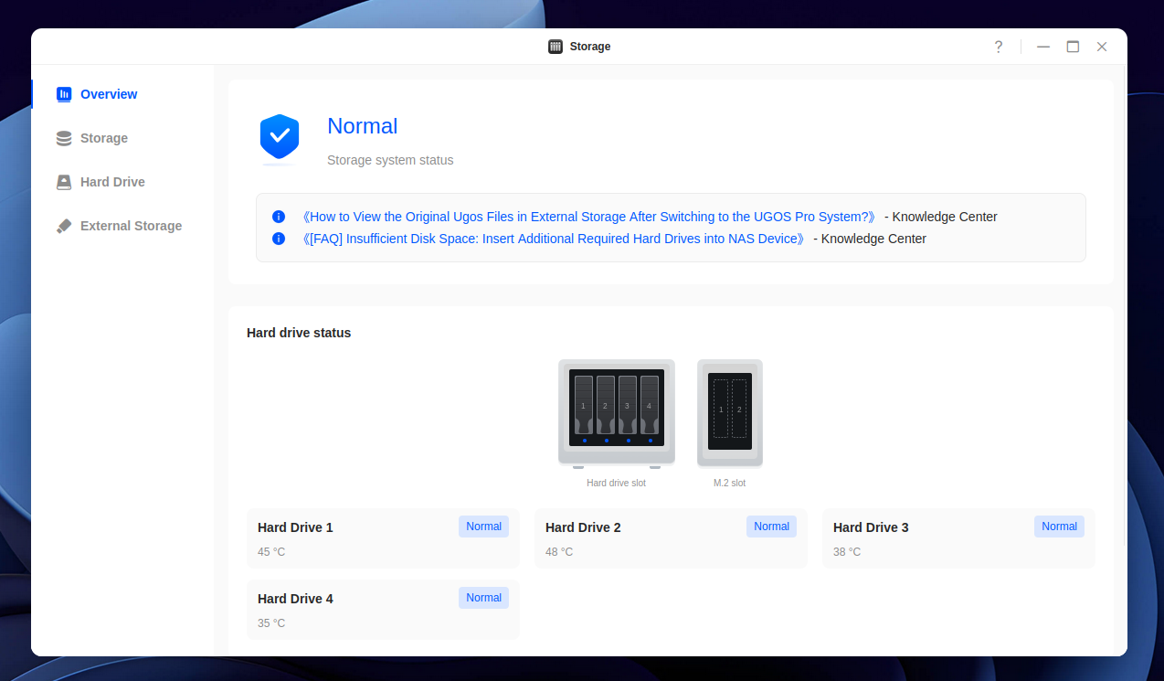This screenshot has width=1164, height=681.
Task: Click the Storage app icon in title bar
Action: (556, 47)
